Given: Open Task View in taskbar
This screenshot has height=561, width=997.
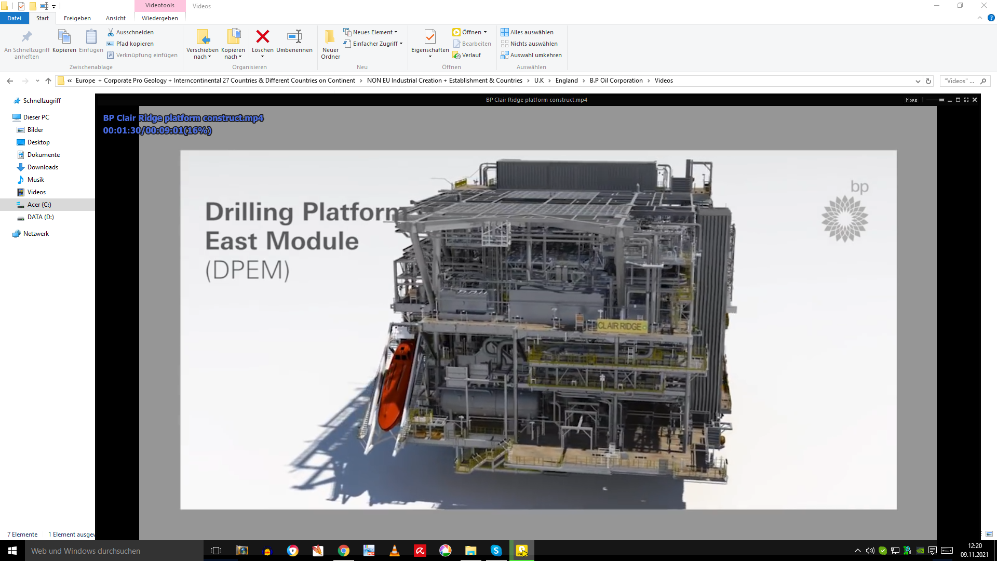Looking at the screenshot, I should [216, 551].
